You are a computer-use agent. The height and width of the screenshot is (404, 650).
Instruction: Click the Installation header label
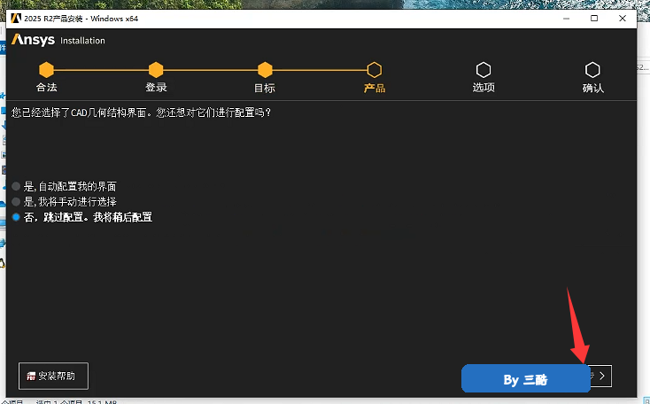pos(82,41)
